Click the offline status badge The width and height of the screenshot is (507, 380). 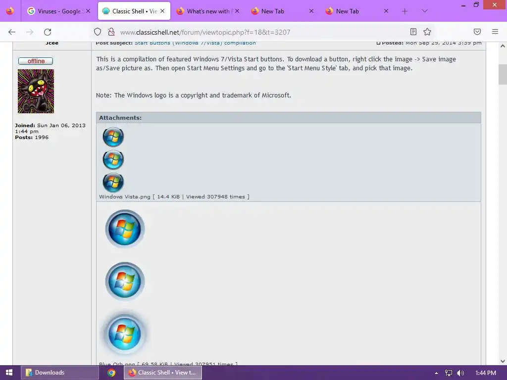pos(36,61)
